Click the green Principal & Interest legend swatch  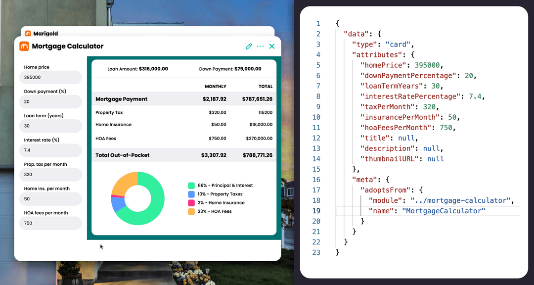(x=192, y=186)
